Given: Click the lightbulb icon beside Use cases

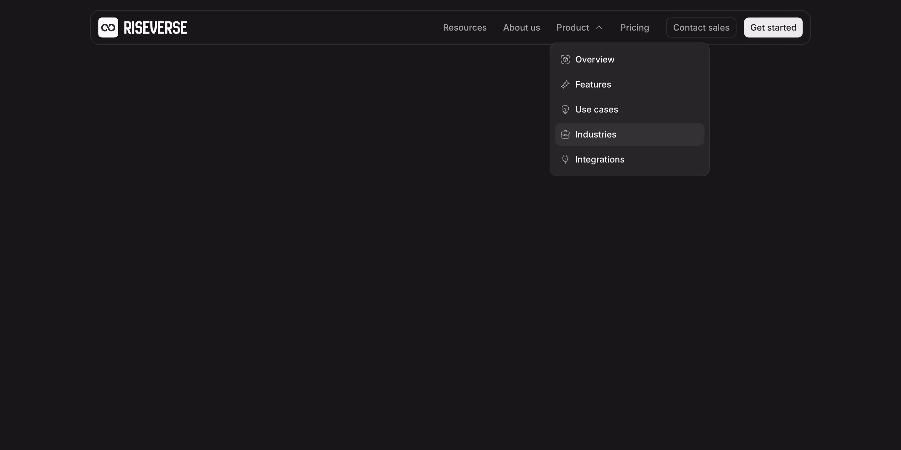Looking at the screenshot, I should (565, 109).
